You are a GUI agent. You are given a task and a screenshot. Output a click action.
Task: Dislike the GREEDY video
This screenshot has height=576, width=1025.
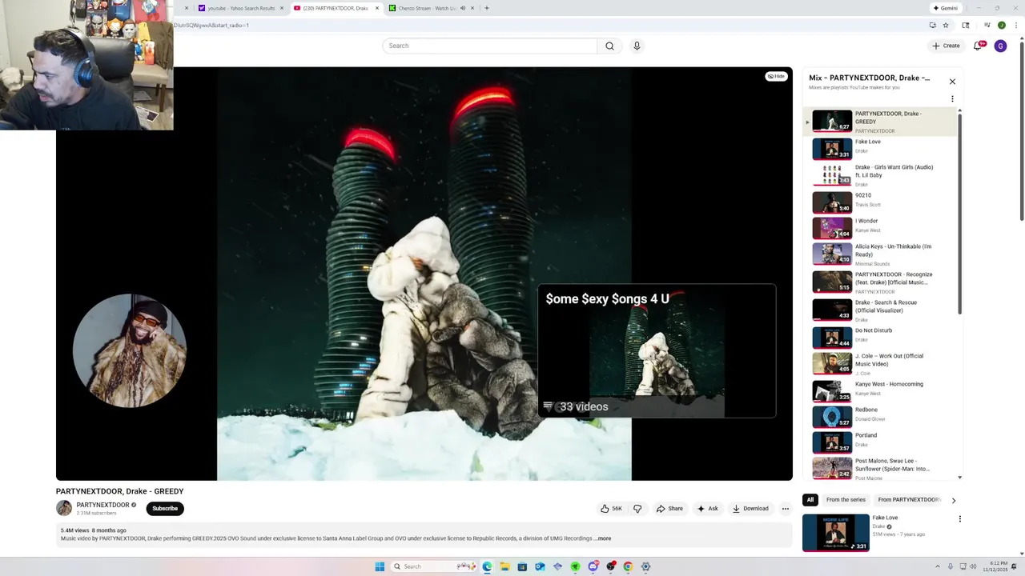pos(637,508)
